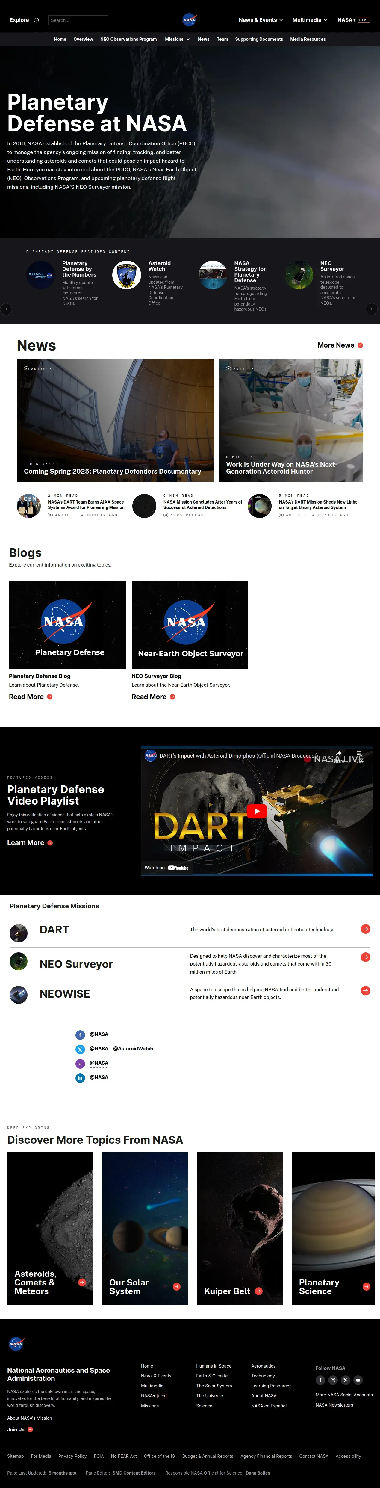
Task: Click the arrow on the Kuiper Belt card
Action: (259, 1291)
